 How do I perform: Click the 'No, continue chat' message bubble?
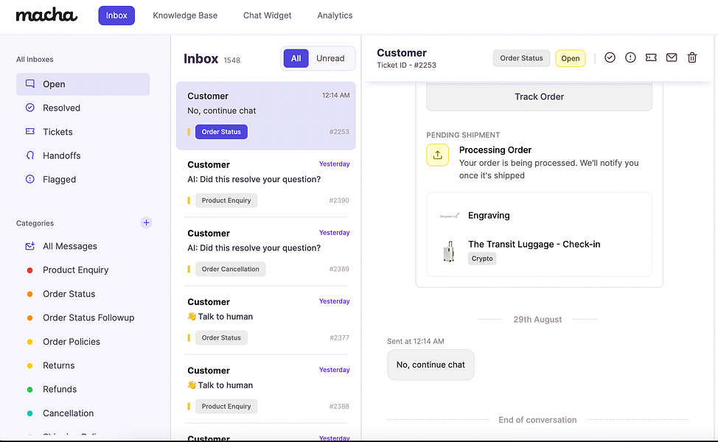point(431,365)
